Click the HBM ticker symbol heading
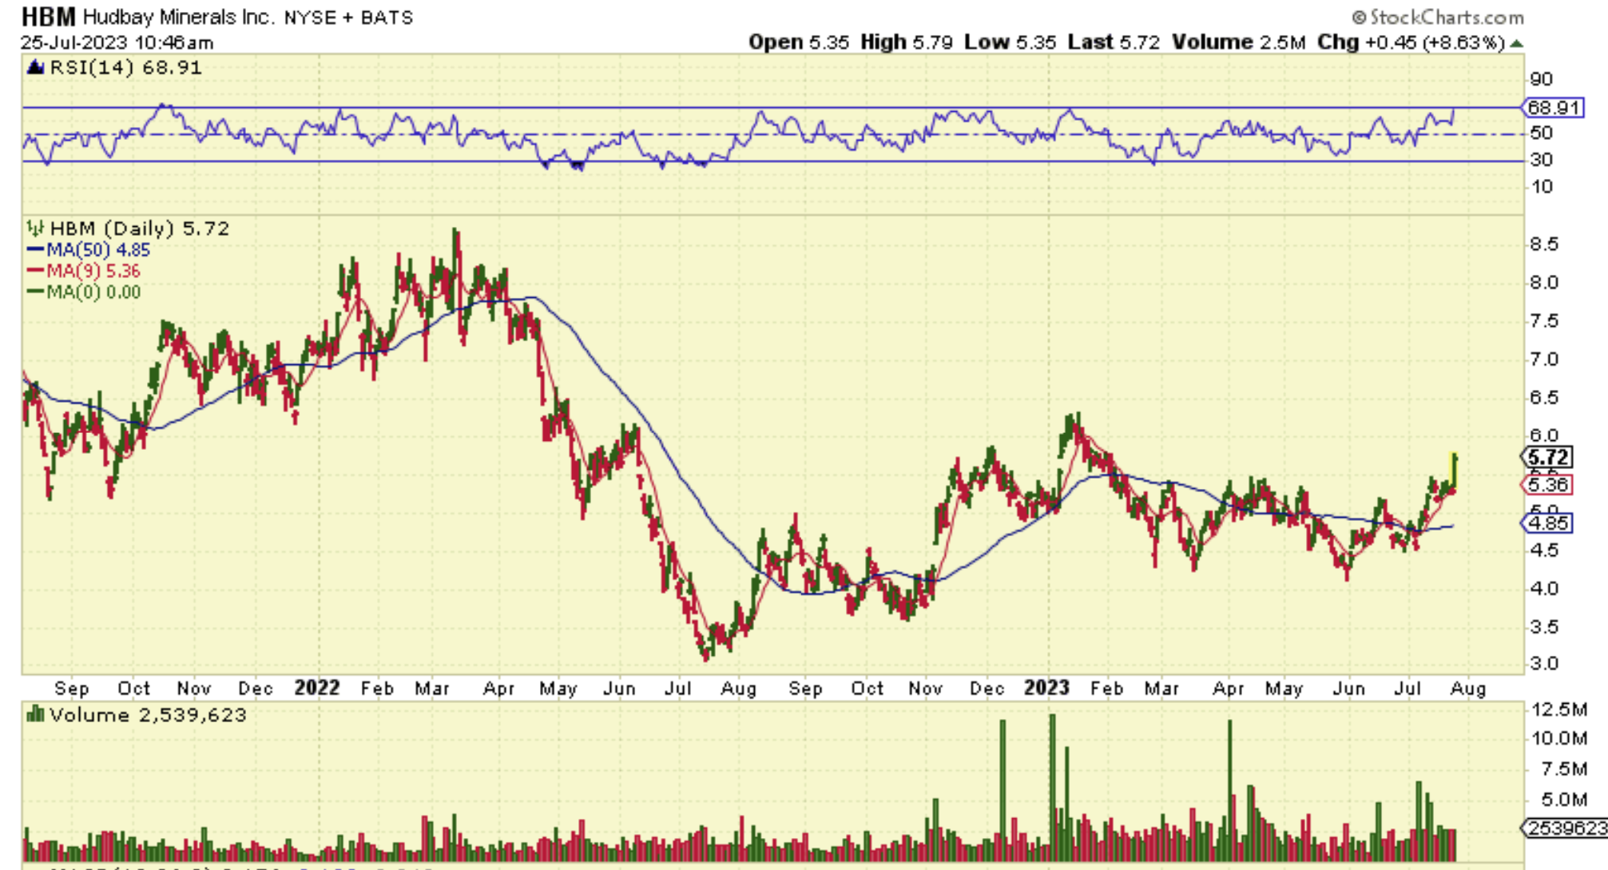The width and height of the screenshot is (1608, 870). click(48, 17)
